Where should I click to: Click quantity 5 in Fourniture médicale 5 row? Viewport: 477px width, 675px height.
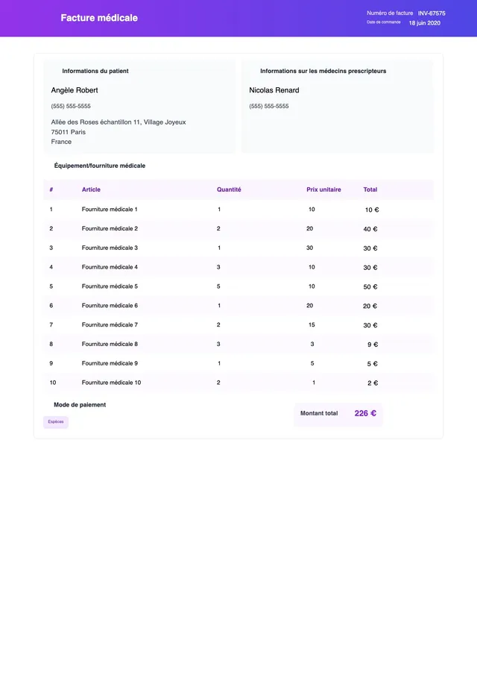pyautogui.click(x=218, y=286)
